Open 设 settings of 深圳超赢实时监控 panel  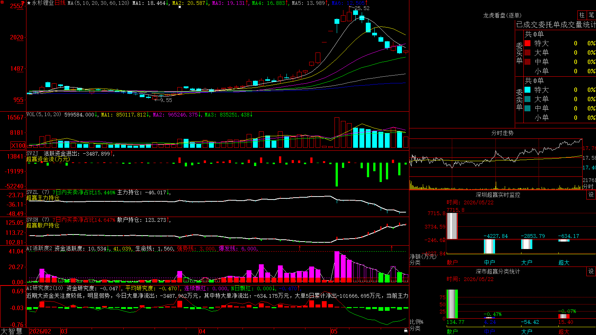pos(591,195)
